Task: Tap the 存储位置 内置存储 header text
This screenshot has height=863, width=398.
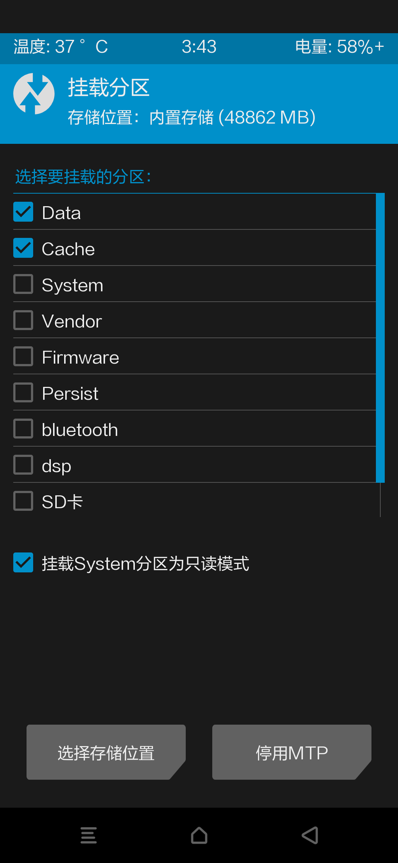Action: (192, 118)
